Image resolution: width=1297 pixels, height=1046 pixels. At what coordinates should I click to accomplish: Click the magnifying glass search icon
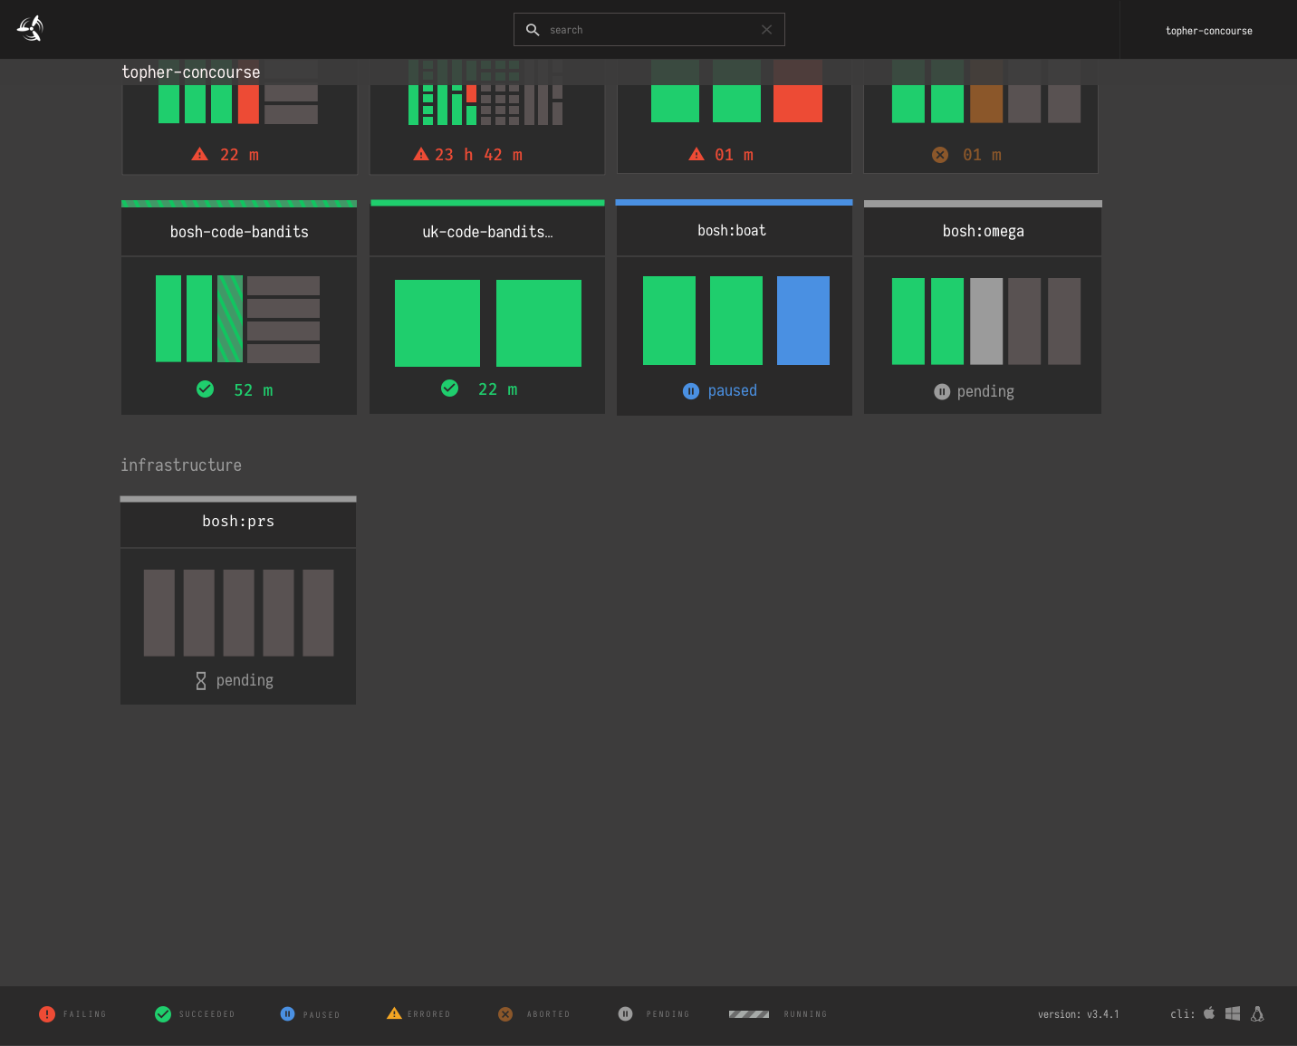pos(533,29)
